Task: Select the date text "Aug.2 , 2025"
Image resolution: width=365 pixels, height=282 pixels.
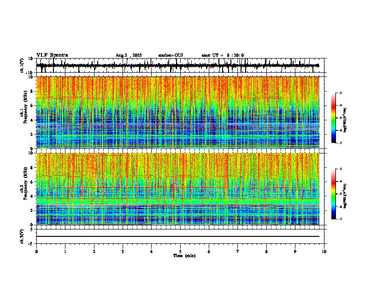Action: click(x=129, y=55)
